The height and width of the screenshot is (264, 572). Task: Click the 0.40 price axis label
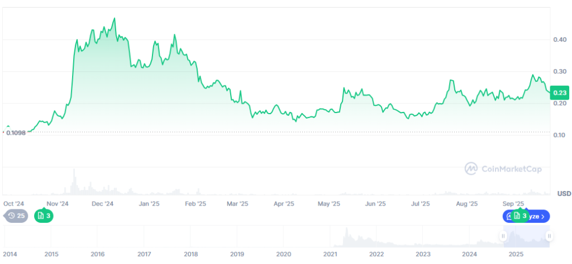coord(559,40)
